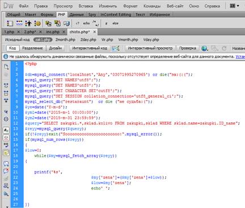Click the refresh icon in document toolbar
This screenshot has width=245, height=208.
click(225, 48)
